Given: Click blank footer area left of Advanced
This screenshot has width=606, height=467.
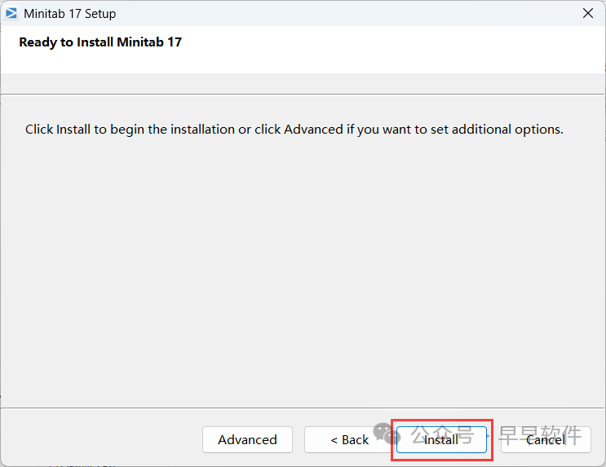Looking at the screenshot, I should point(98,439).
